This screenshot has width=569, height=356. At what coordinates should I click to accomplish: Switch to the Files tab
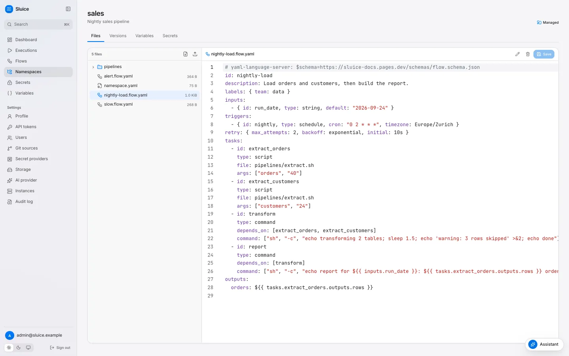96,36
